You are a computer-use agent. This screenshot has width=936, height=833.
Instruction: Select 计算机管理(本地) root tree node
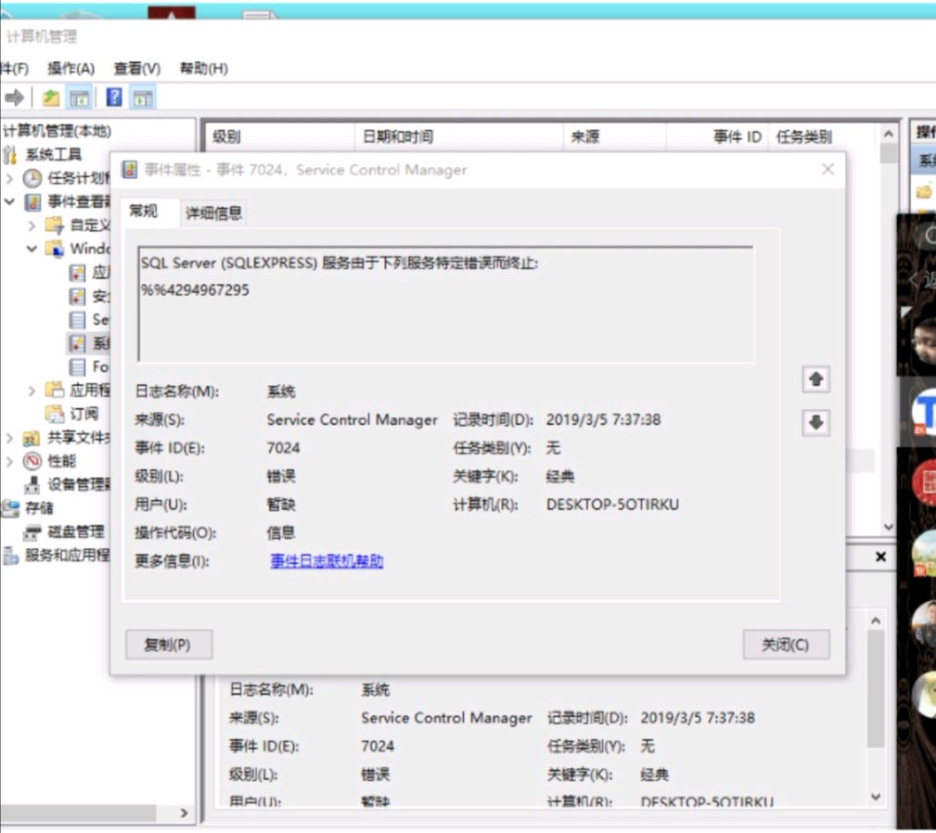tap(58, 131)
